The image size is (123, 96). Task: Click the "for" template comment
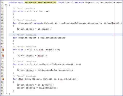coord(24,9)
